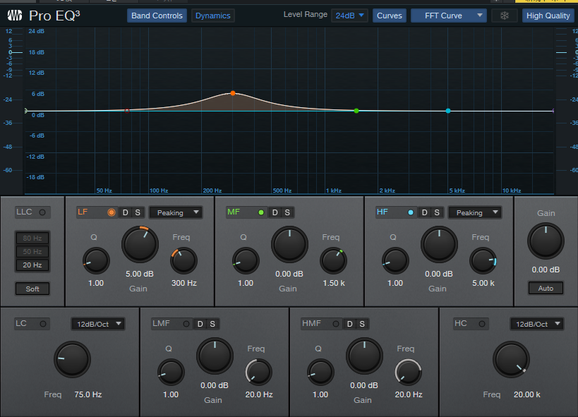
Task: Toggle dynamics D on the LF band
Action: click(126, 212)
